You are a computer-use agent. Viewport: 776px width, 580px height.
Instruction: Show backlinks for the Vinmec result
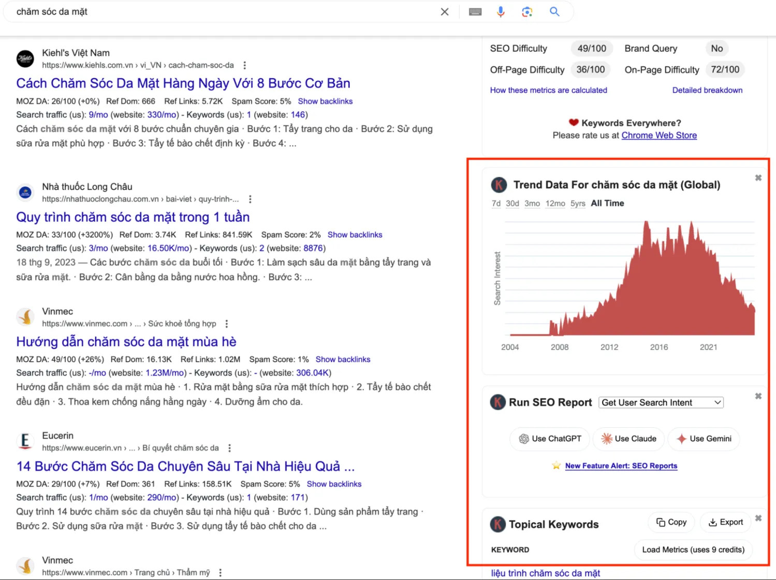pos(343,359)
